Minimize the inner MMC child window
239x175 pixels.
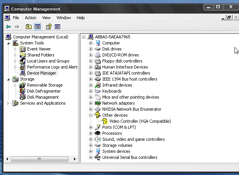coord(223,18)
